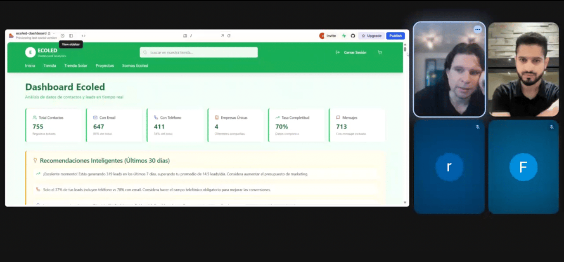564x262 pixels.
Task: Open the GitHub icon
Action: click(x=353, y=36)
